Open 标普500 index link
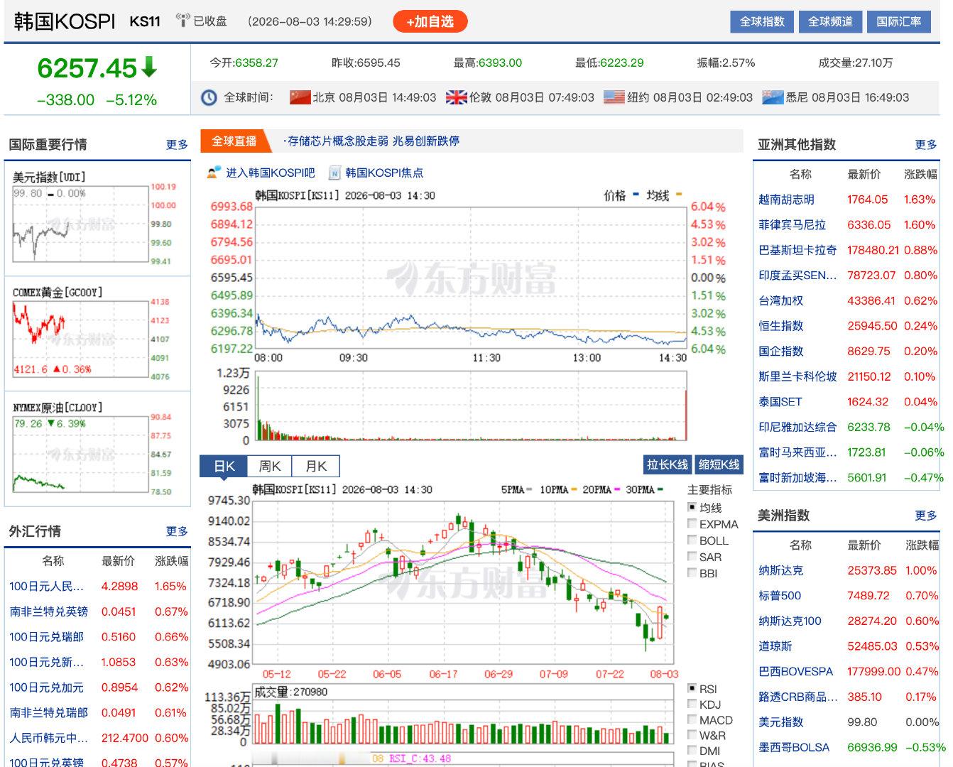This screenshot has height=767, width=953. (780, 595)
